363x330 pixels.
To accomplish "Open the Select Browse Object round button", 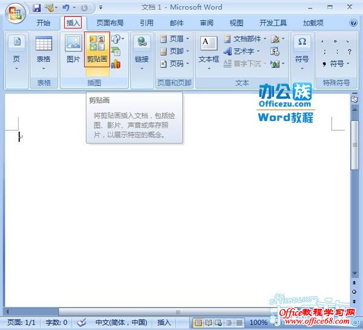I will click(354, 292).
